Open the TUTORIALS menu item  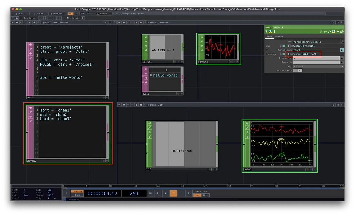(58, 14)
